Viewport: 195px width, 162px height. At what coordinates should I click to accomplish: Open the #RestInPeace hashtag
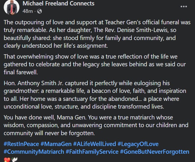click(x=20, y=144)
